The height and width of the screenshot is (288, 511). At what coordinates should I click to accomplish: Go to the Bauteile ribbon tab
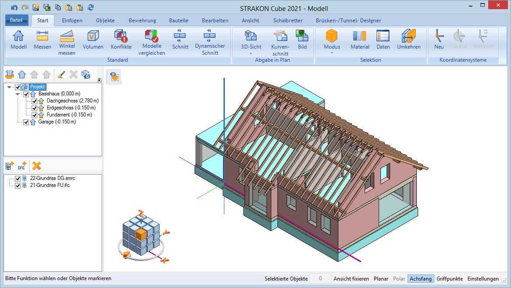pyautogui.click(x=179, y=21)
